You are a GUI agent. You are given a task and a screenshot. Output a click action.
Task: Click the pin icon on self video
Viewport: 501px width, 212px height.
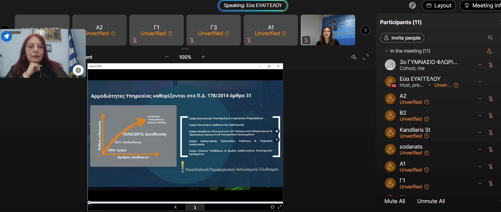pyautogui.click(x=6, y=36)
